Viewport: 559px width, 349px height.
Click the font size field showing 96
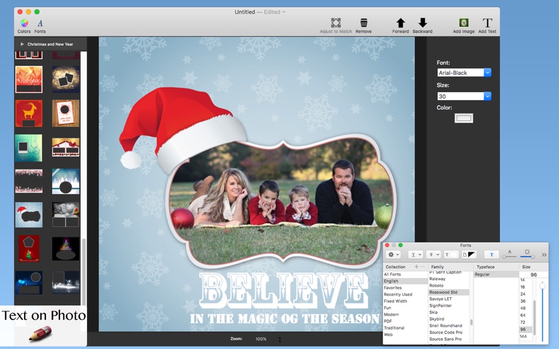click(533, 274)
